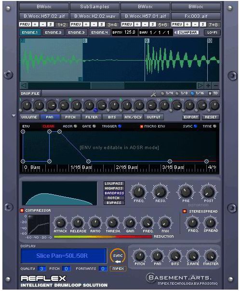Click the Export button
The width and height of the screenshot is (241, 291).
point(191,117)
